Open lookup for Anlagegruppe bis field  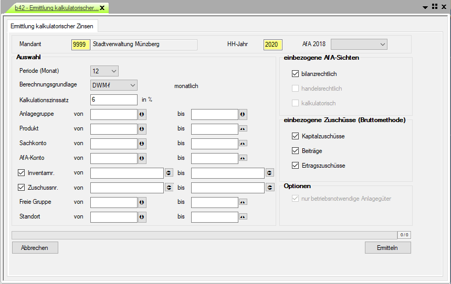243,114
